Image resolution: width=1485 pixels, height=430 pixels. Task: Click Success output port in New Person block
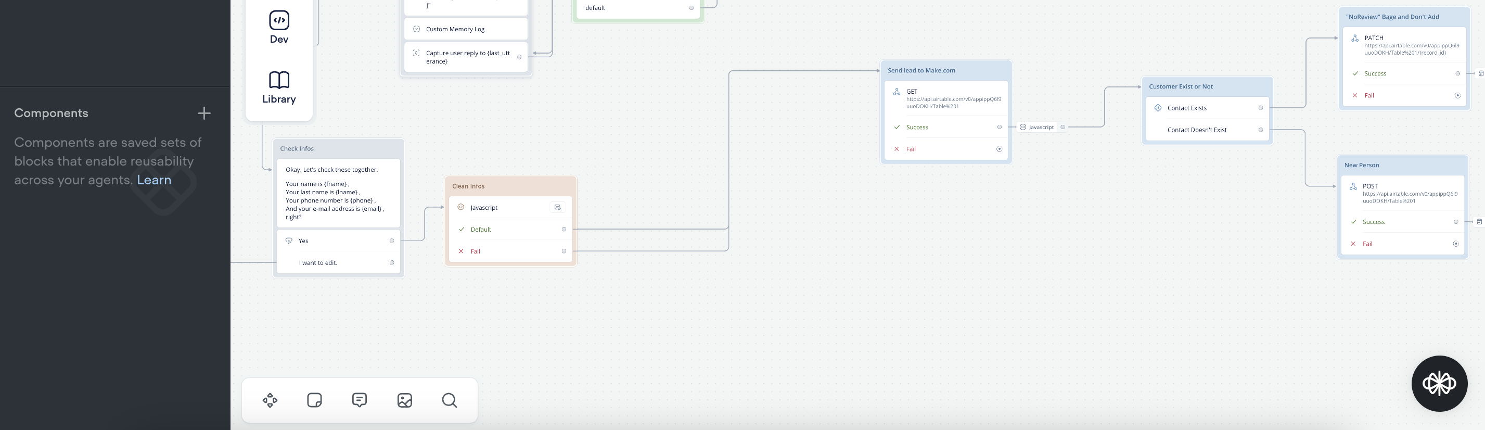tap(1456, 222)
